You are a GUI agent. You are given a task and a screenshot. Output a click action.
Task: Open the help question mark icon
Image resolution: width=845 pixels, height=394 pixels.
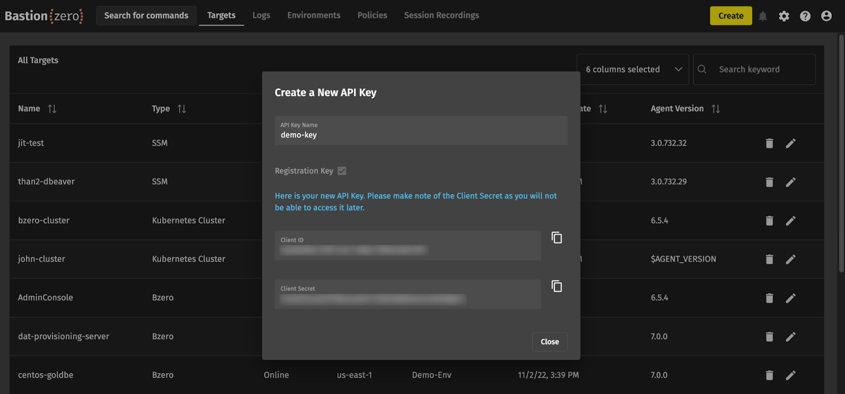pyautogui.click(x=805, y=16)
